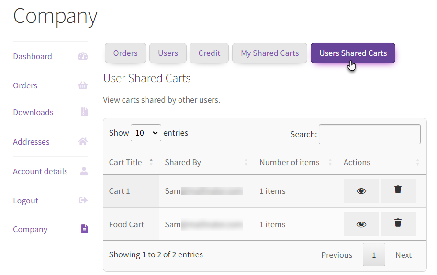This screenshot has height=275, width=437.
Task: Click the Food Cart title cell
Action: [131, 224]
